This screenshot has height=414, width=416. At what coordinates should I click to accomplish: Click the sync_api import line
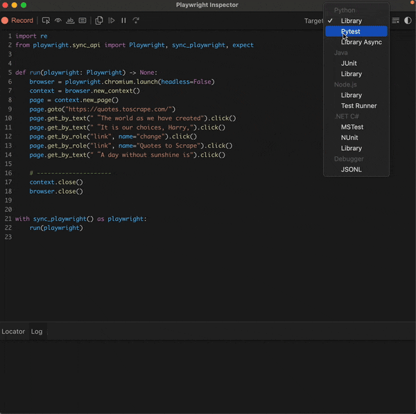[x=135, y=45]
